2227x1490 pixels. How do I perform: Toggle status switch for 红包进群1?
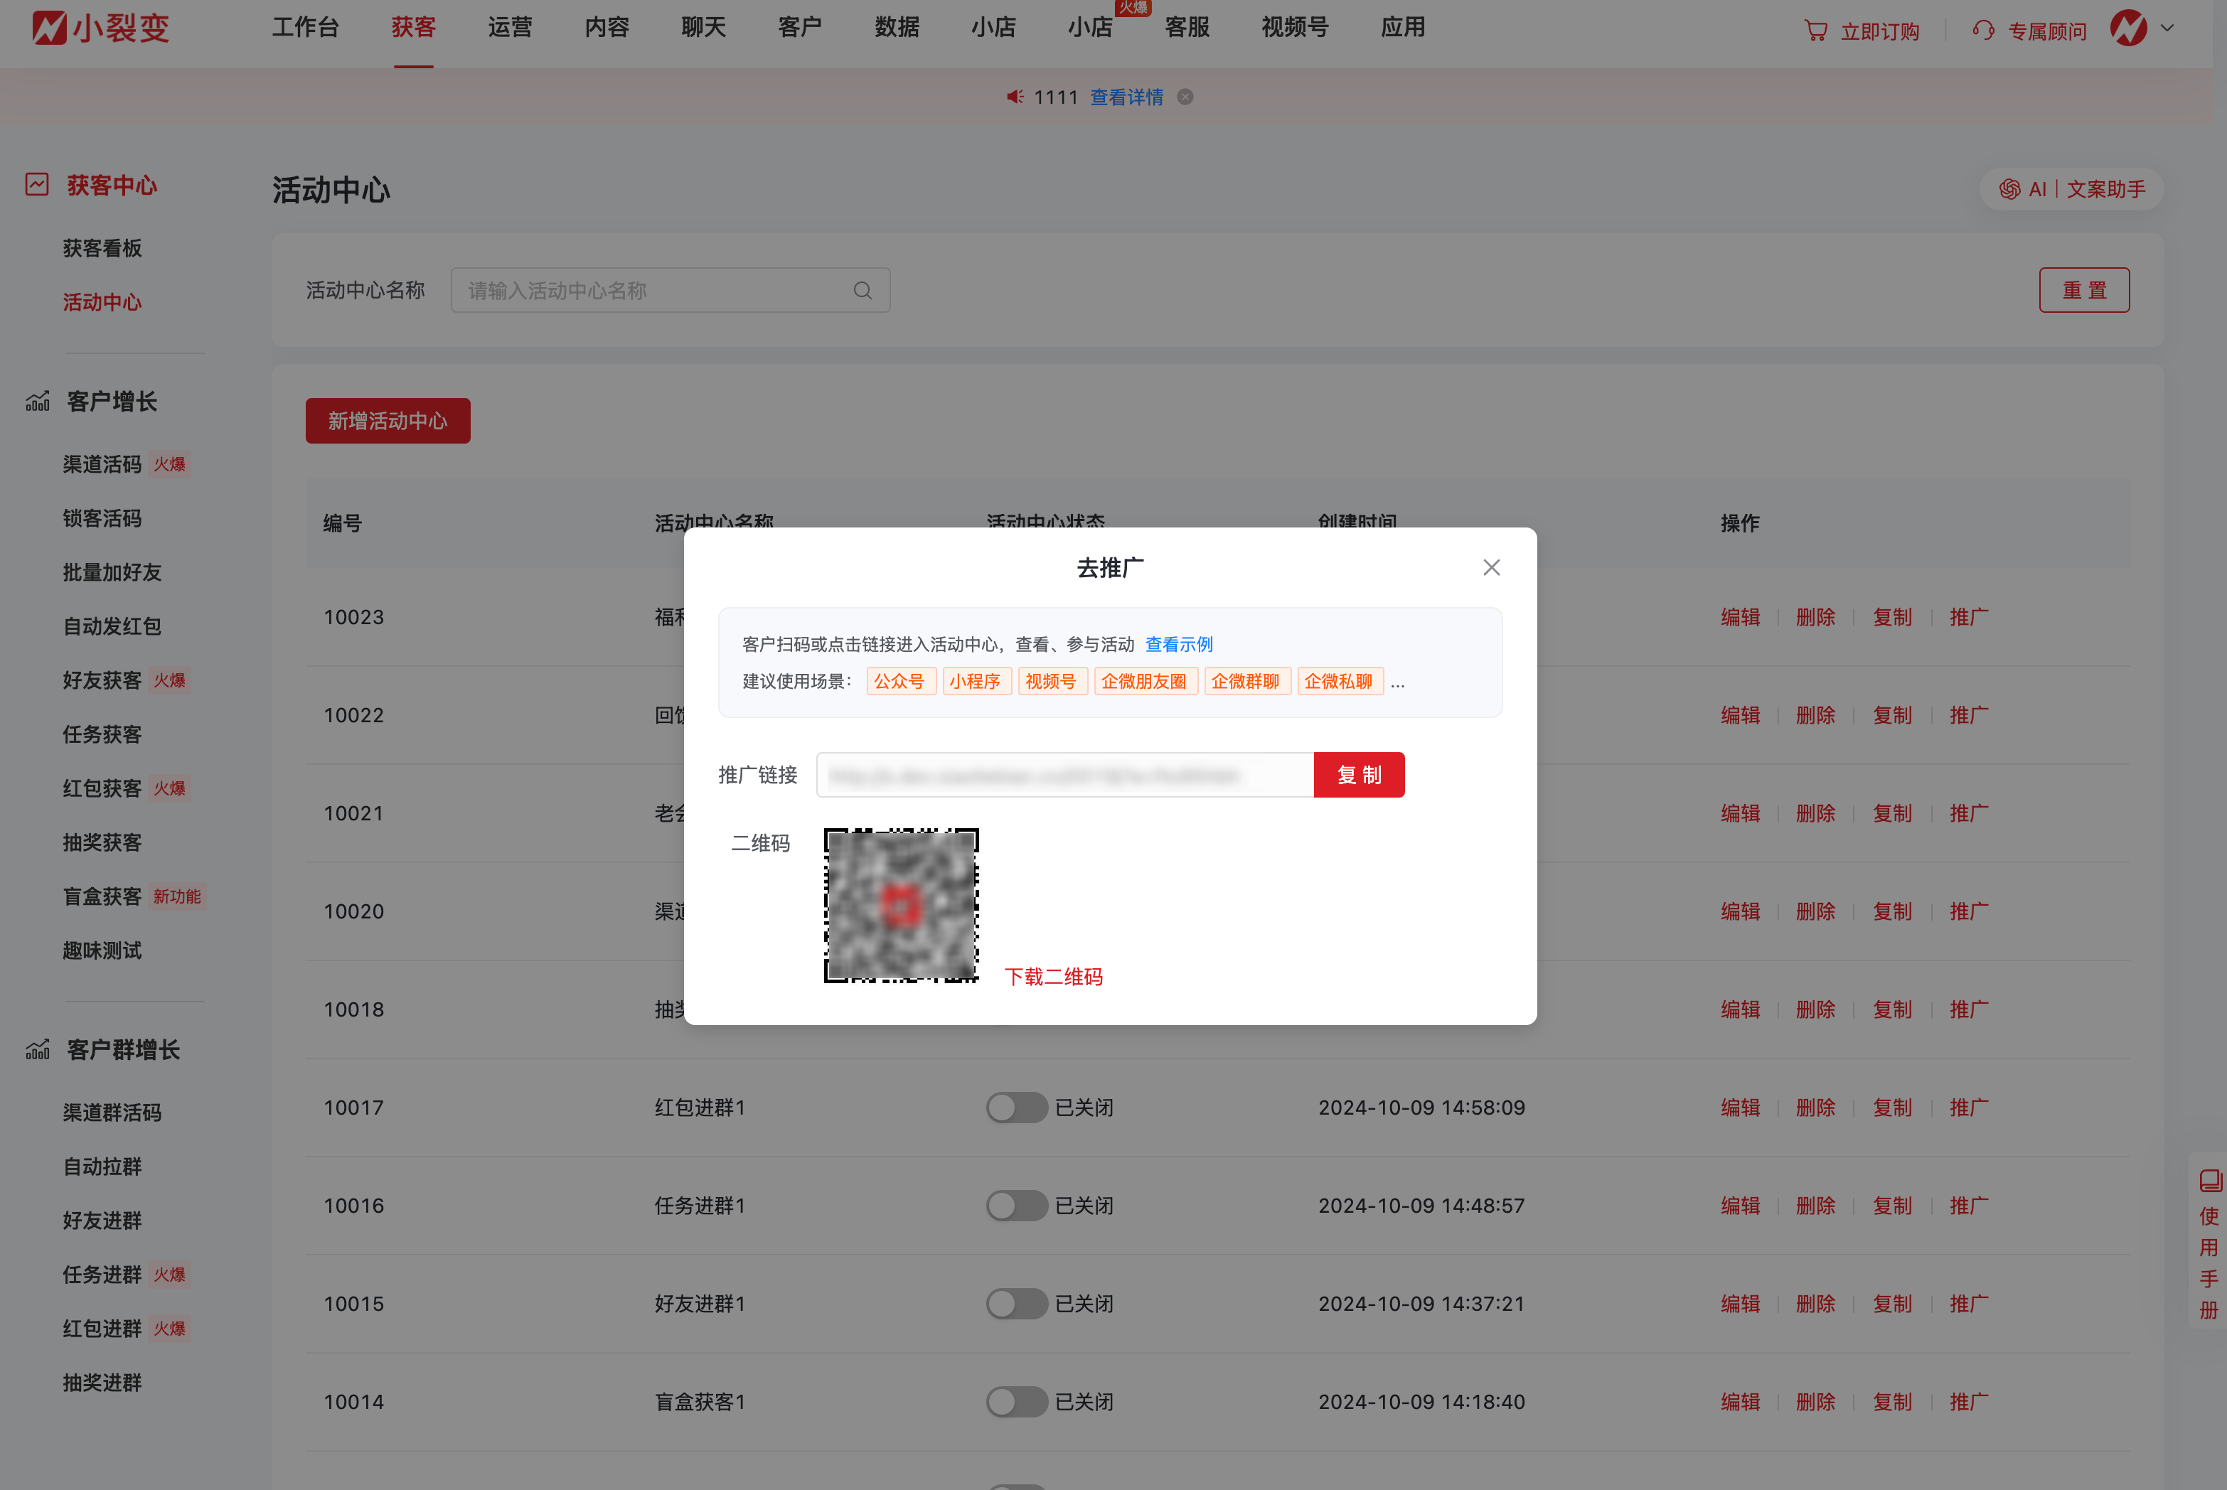pyautogui.click(x=1016, y=1107)
